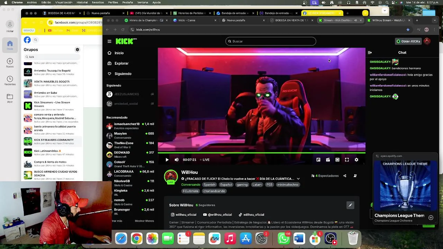Mute the stream volume

177,160
